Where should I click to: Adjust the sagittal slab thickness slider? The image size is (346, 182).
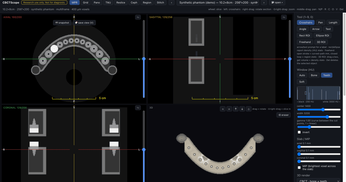[319, 154]
